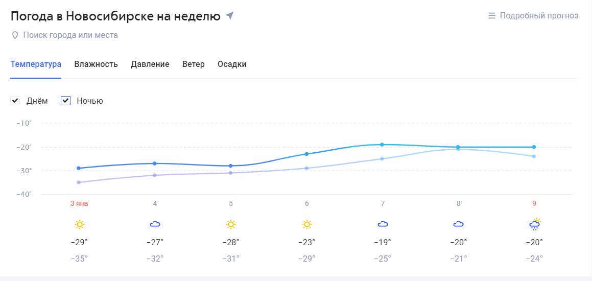The width and height of the screenshot is (592, 281).
Task: Switch to the Влажность tab
Action: pos(96,64)
